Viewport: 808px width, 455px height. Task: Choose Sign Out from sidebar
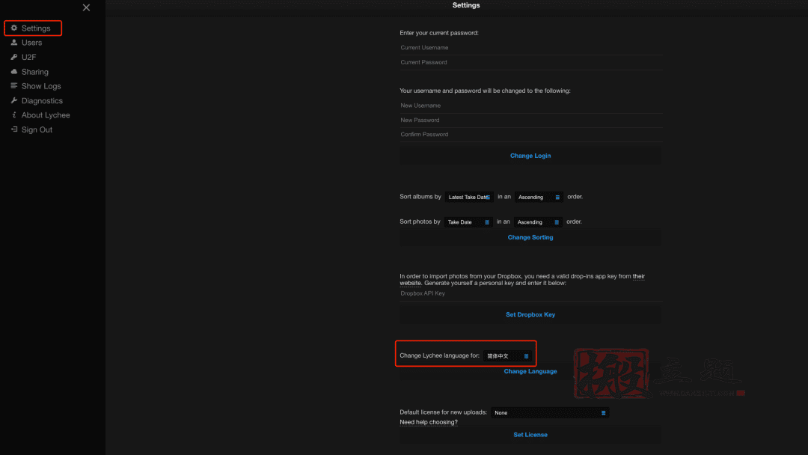coord(37,129)
